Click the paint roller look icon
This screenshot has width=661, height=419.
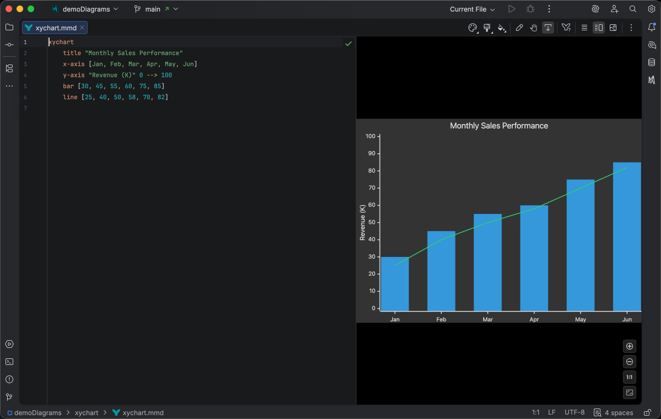point(487,28)
